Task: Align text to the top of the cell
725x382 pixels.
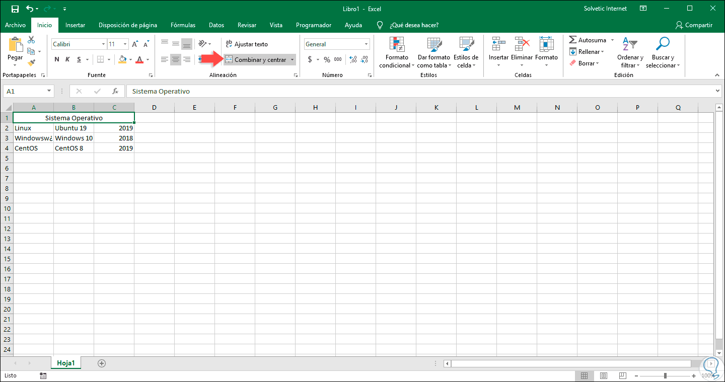Action: pyautogui.click(x=164, y=44)
